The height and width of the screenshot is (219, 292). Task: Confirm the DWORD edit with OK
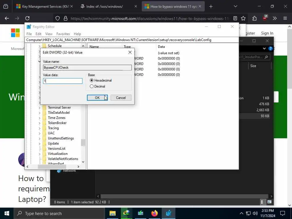point(97,98)
